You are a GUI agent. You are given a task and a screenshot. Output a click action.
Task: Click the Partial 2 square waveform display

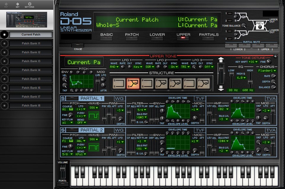tap(94, 147)
